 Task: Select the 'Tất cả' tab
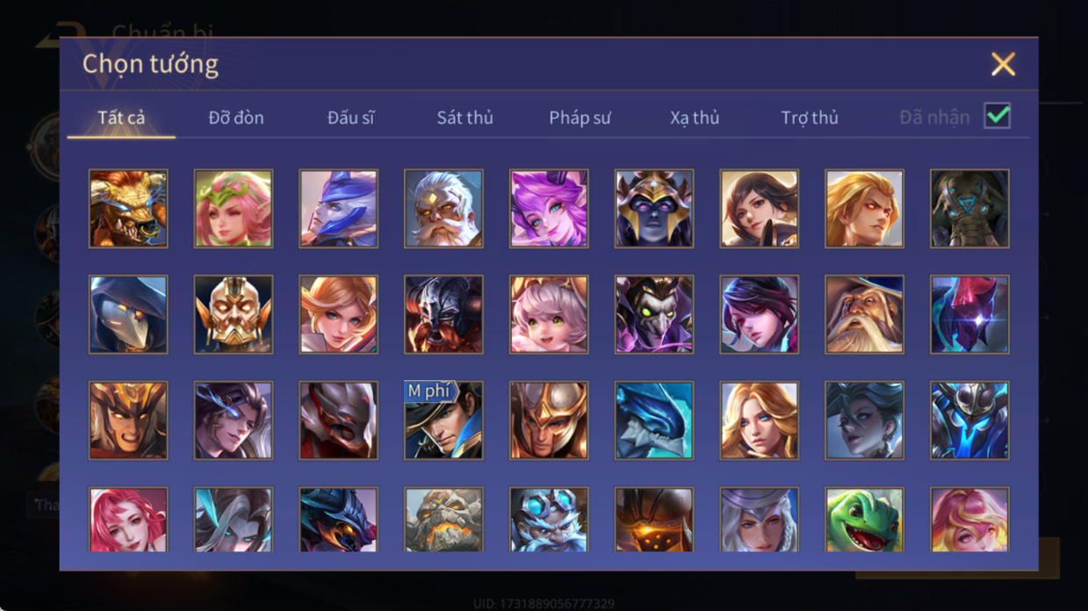coord(121,118)
